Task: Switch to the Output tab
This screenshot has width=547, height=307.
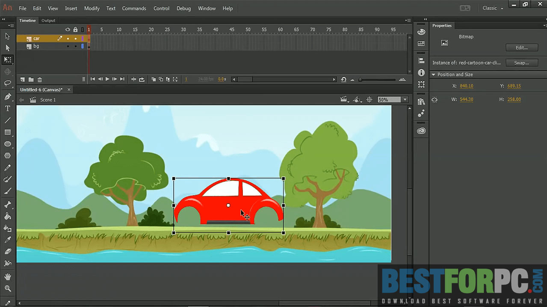Action: point(48,20)
